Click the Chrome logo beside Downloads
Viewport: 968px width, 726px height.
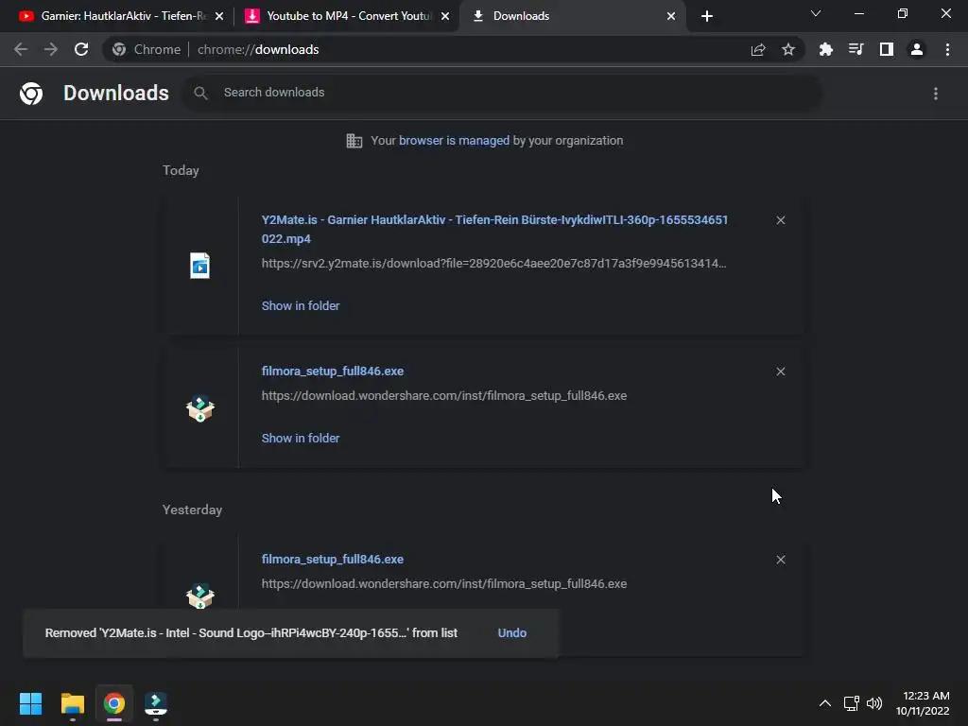[x=31, y=94]
